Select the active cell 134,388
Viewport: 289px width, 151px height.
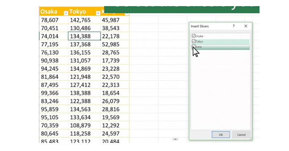pyautogui.click(x=85, y=36)
